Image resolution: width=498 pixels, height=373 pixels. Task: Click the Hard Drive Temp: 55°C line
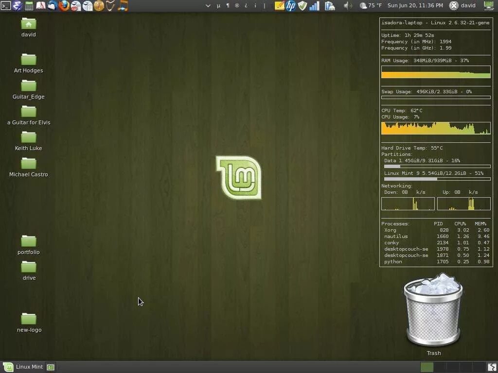[412, 148]
